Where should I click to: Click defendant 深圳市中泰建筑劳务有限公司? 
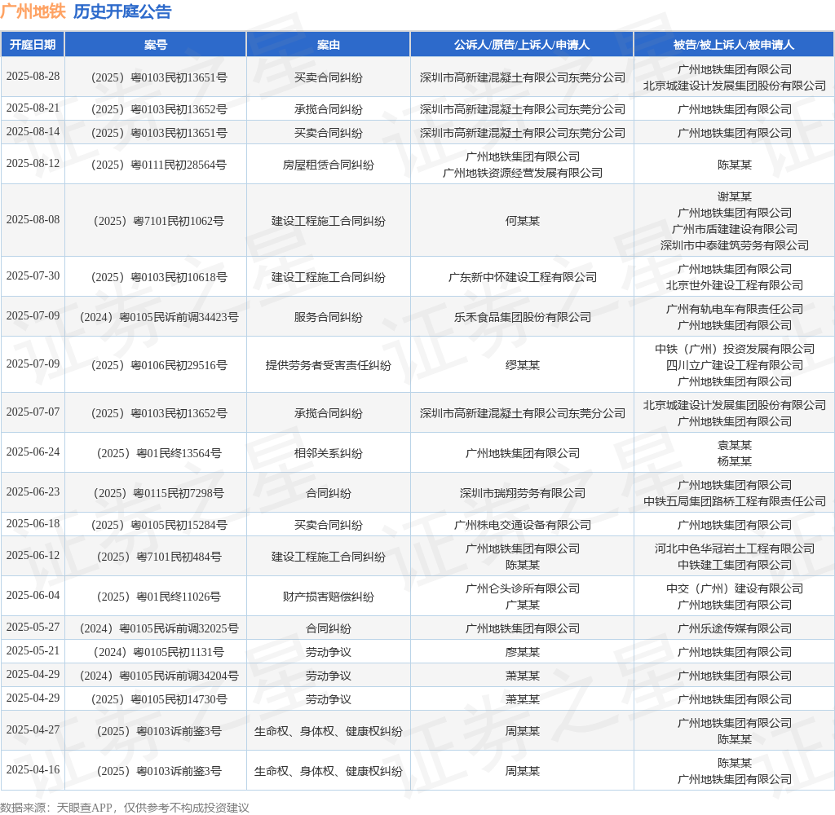coord(734,245)
